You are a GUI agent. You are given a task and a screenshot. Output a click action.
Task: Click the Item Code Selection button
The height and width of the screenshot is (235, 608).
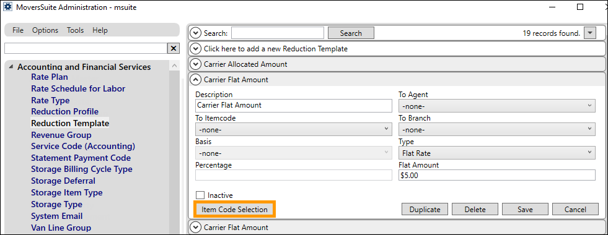point(235,210)
